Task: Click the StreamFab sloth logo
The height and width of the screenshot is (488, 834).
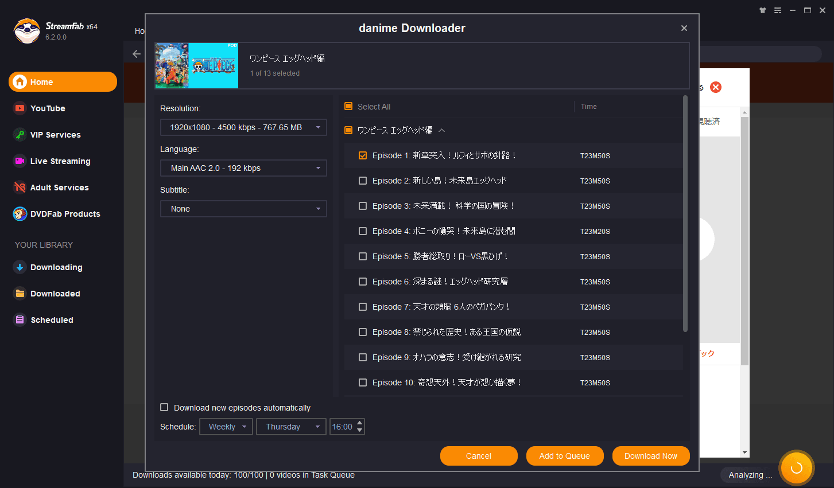Action: [x=26, y=31]
